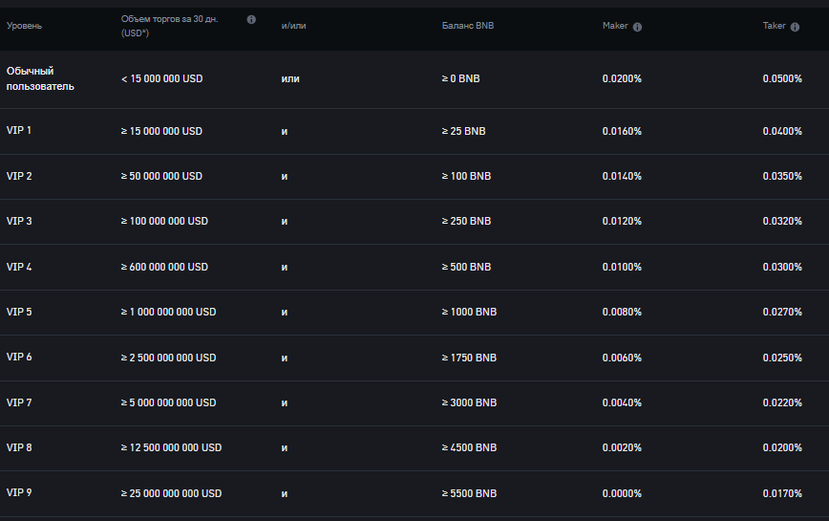
Task: Click the ≥ 25 000 000 000 USD volume cell
Action: coord(171,493)
